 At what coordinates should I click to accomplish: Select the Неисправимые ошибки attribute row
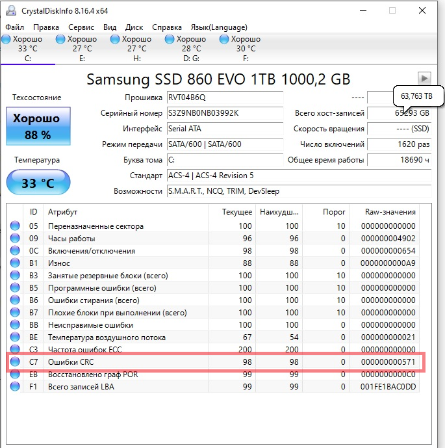[x=213, y=325]
